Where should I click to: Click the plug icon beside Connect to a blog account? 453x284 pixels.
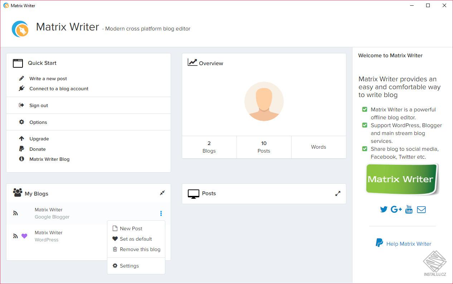(21, 88)
